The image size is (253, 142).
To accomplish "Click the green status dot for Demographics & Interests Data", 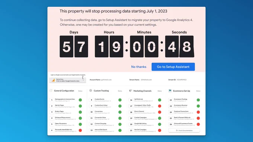I will point(80,100).
